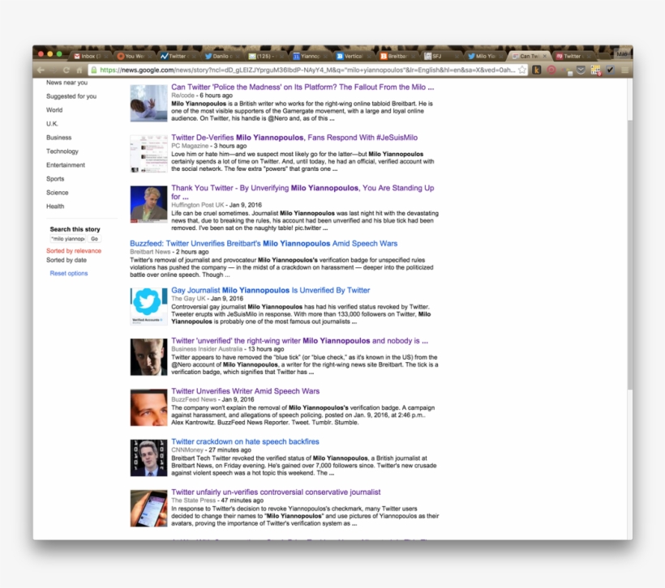Open 'Twitter crackdown on hate speech backfires'
The width and height of the screenshot is (665, 588).
pyautogui.click(x=245, y=442)
